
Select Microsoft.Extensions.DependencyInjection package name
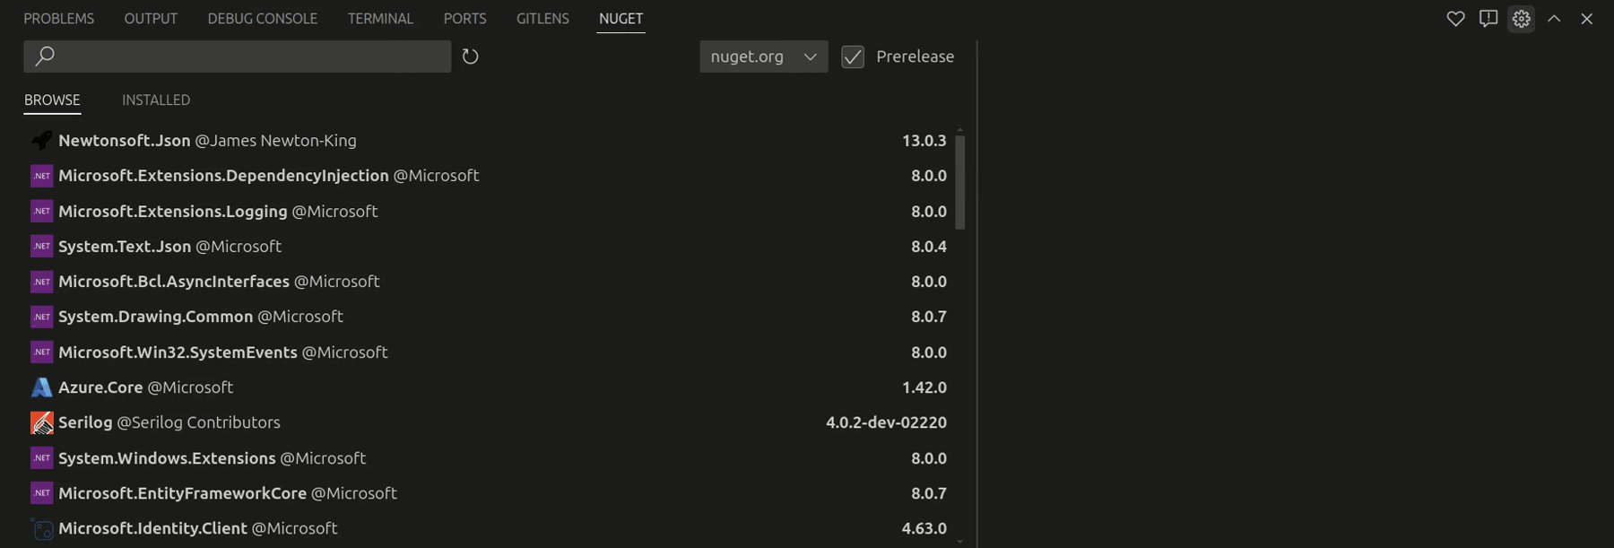tap(223, 176)
